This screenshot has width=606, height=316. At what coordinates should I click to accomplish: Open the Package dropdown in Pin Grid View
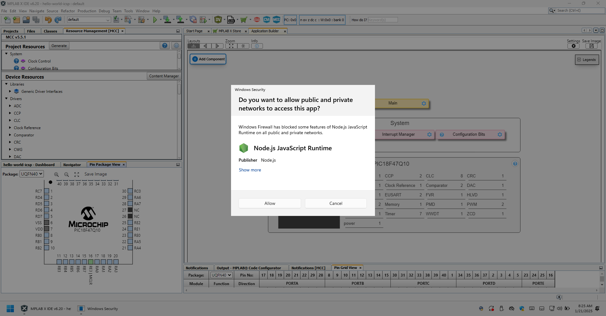[222, 275]
